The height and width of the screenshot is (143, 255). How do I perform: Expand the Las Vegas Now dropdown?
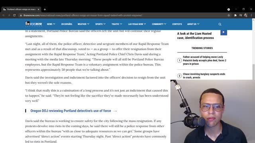[x=137, y=24]
